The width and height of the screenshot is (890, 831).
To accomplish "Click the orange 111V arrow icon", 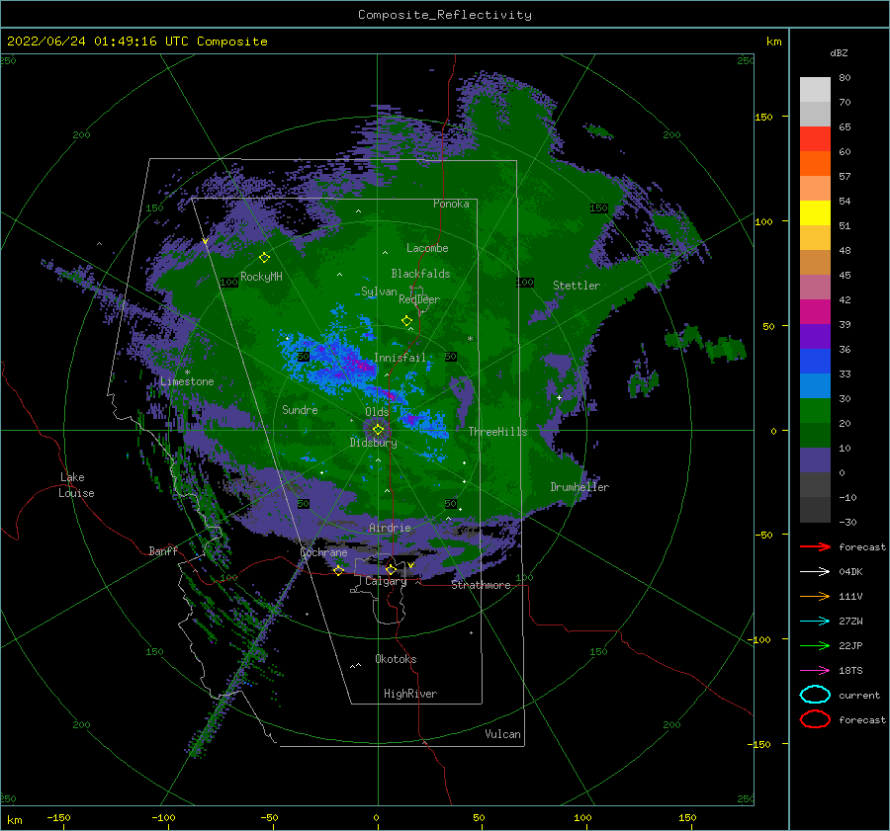I will click(815, 596).
